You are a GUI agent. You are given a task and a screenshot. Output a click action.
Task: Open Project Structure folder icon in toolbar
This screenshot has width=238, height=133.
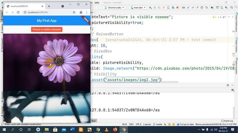coord(212,7)
